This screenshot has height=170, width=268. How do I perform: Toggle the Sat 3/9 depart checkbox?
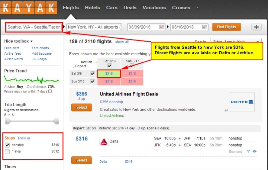[x=92, y=73]
